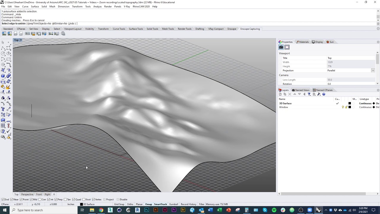The height and width of the screenshot is (214, 380).
Task: Uncheck the End osnap checkbox
Action: tap(3, 199)
